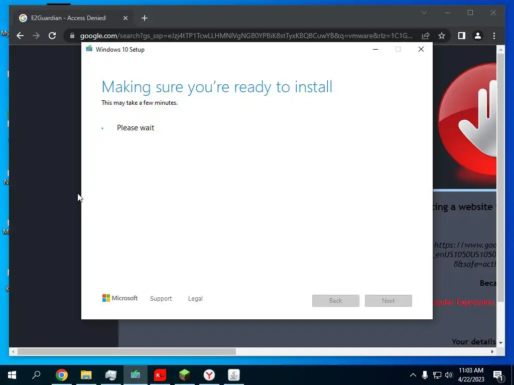The width and height of the screenshot is (514, 385).
Task: Open the Support link in Windows 10 Setup
Action: [161, 299]
